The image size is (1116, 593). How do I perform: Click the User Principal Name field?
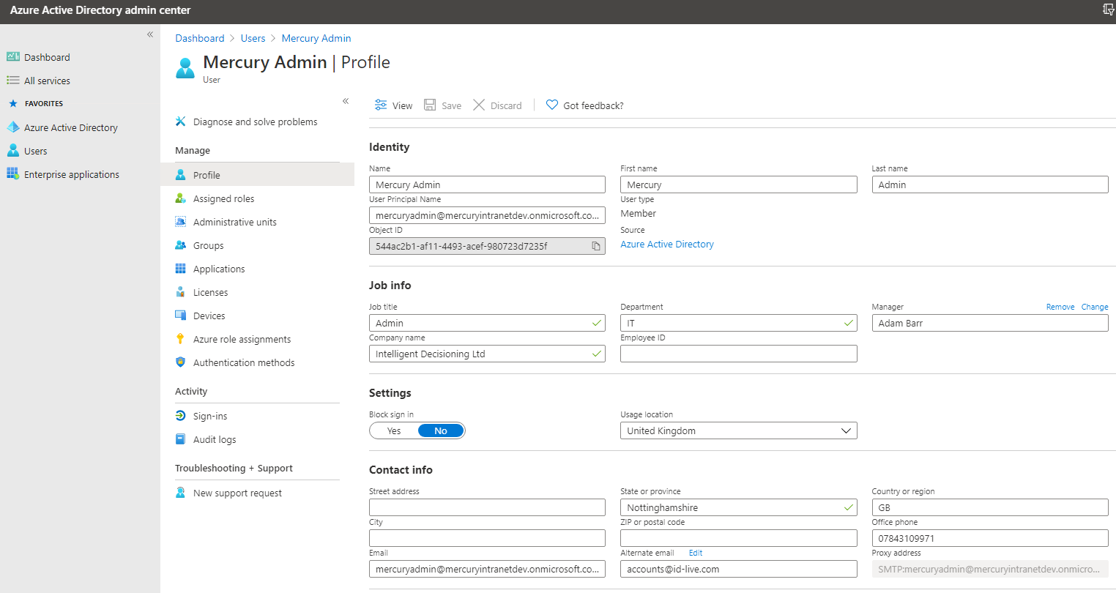(x=487, y=215)
